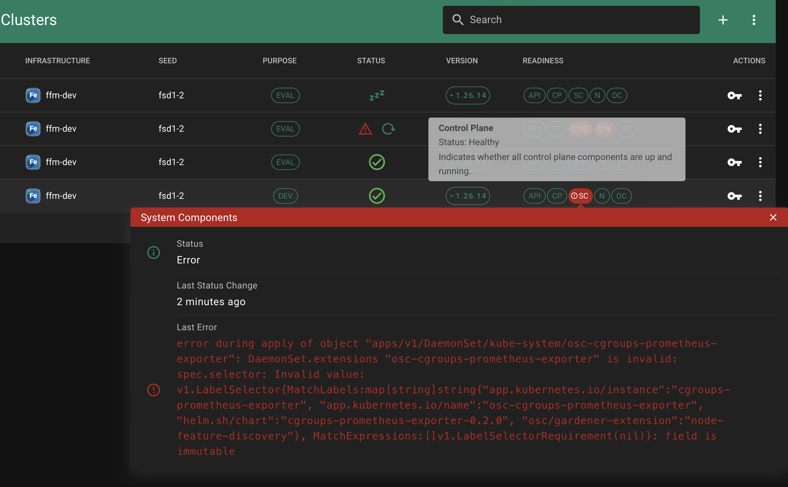Open the kebab menu for the DEV cluster row

760,196
